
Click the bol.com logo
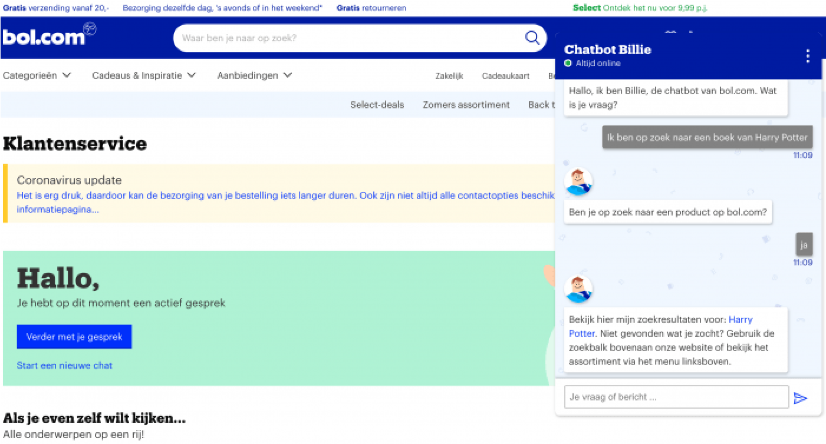pos(50,35)
